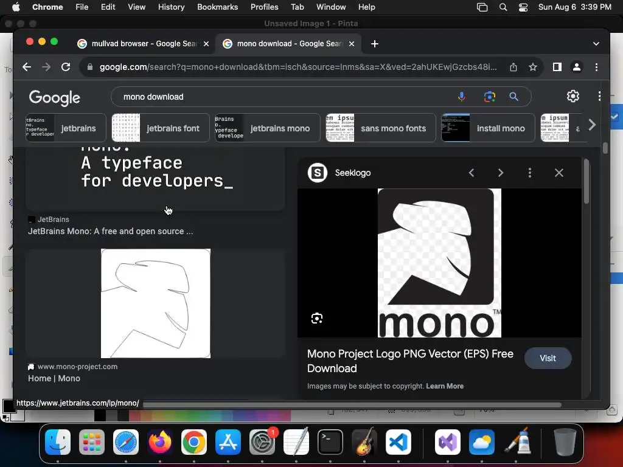Close the mono download tab
The height and width of the screenshot is (467, 623).
(352, 44)
